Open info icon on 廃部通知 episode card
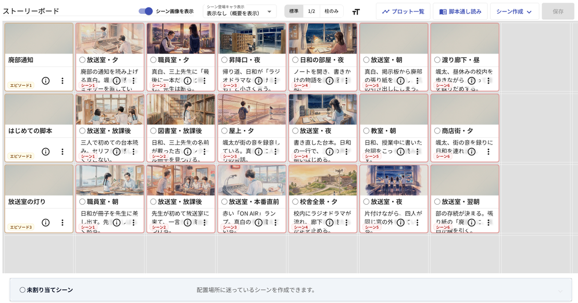578x303 pixels. pos(46,81)
